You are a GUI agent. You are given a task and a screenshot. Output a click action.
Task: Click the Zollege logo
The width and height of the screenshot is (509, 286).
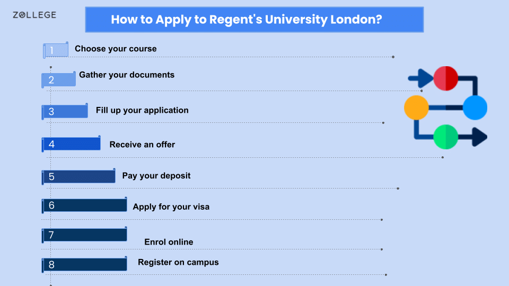click(34, 15)
